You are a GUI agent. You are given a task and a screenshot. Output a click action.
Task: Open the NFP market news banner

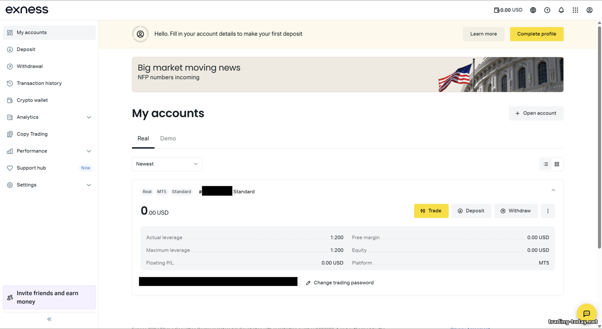click(x=347, y=75)
